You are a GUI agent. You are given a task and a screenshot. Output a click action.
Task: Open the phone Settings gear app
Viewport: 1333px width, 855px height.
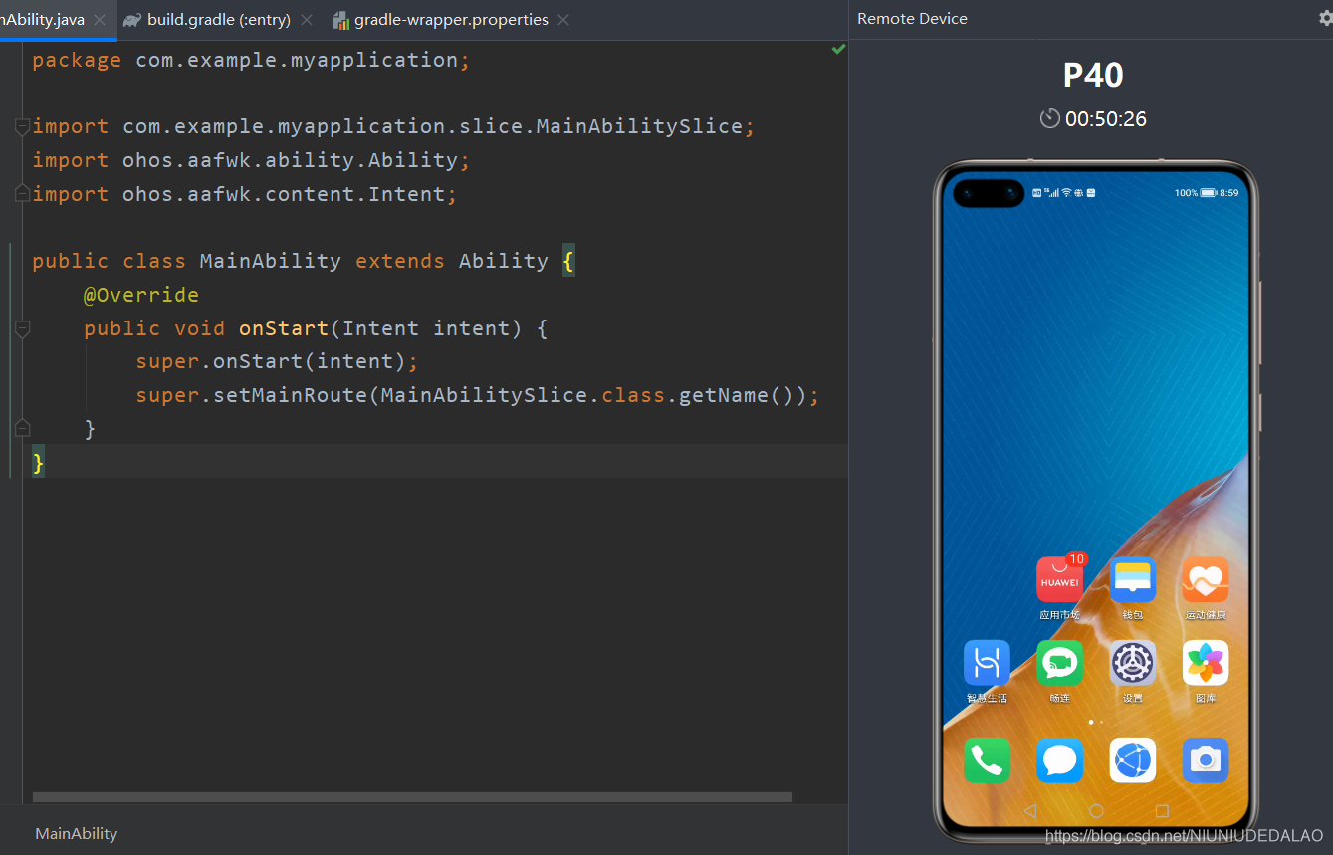pos(1133,663)
